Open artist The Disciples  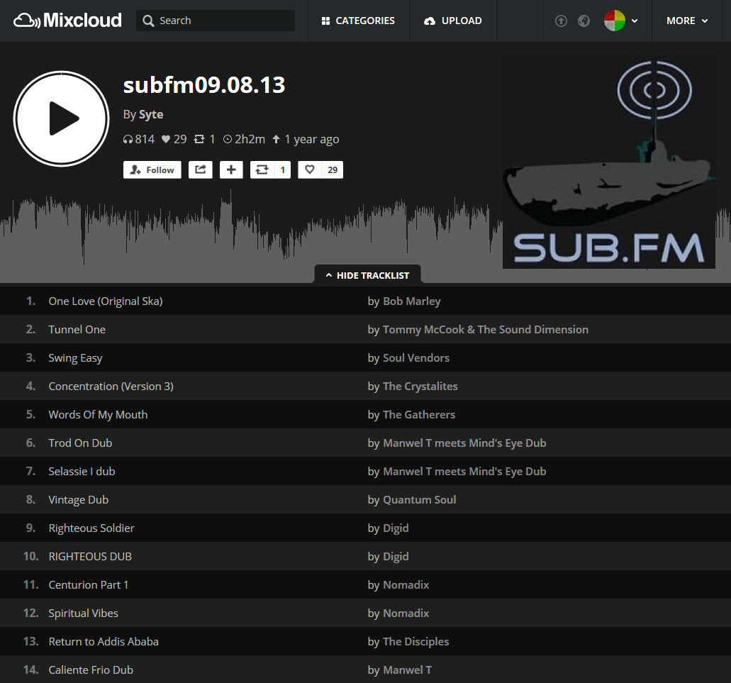[415, 642]
